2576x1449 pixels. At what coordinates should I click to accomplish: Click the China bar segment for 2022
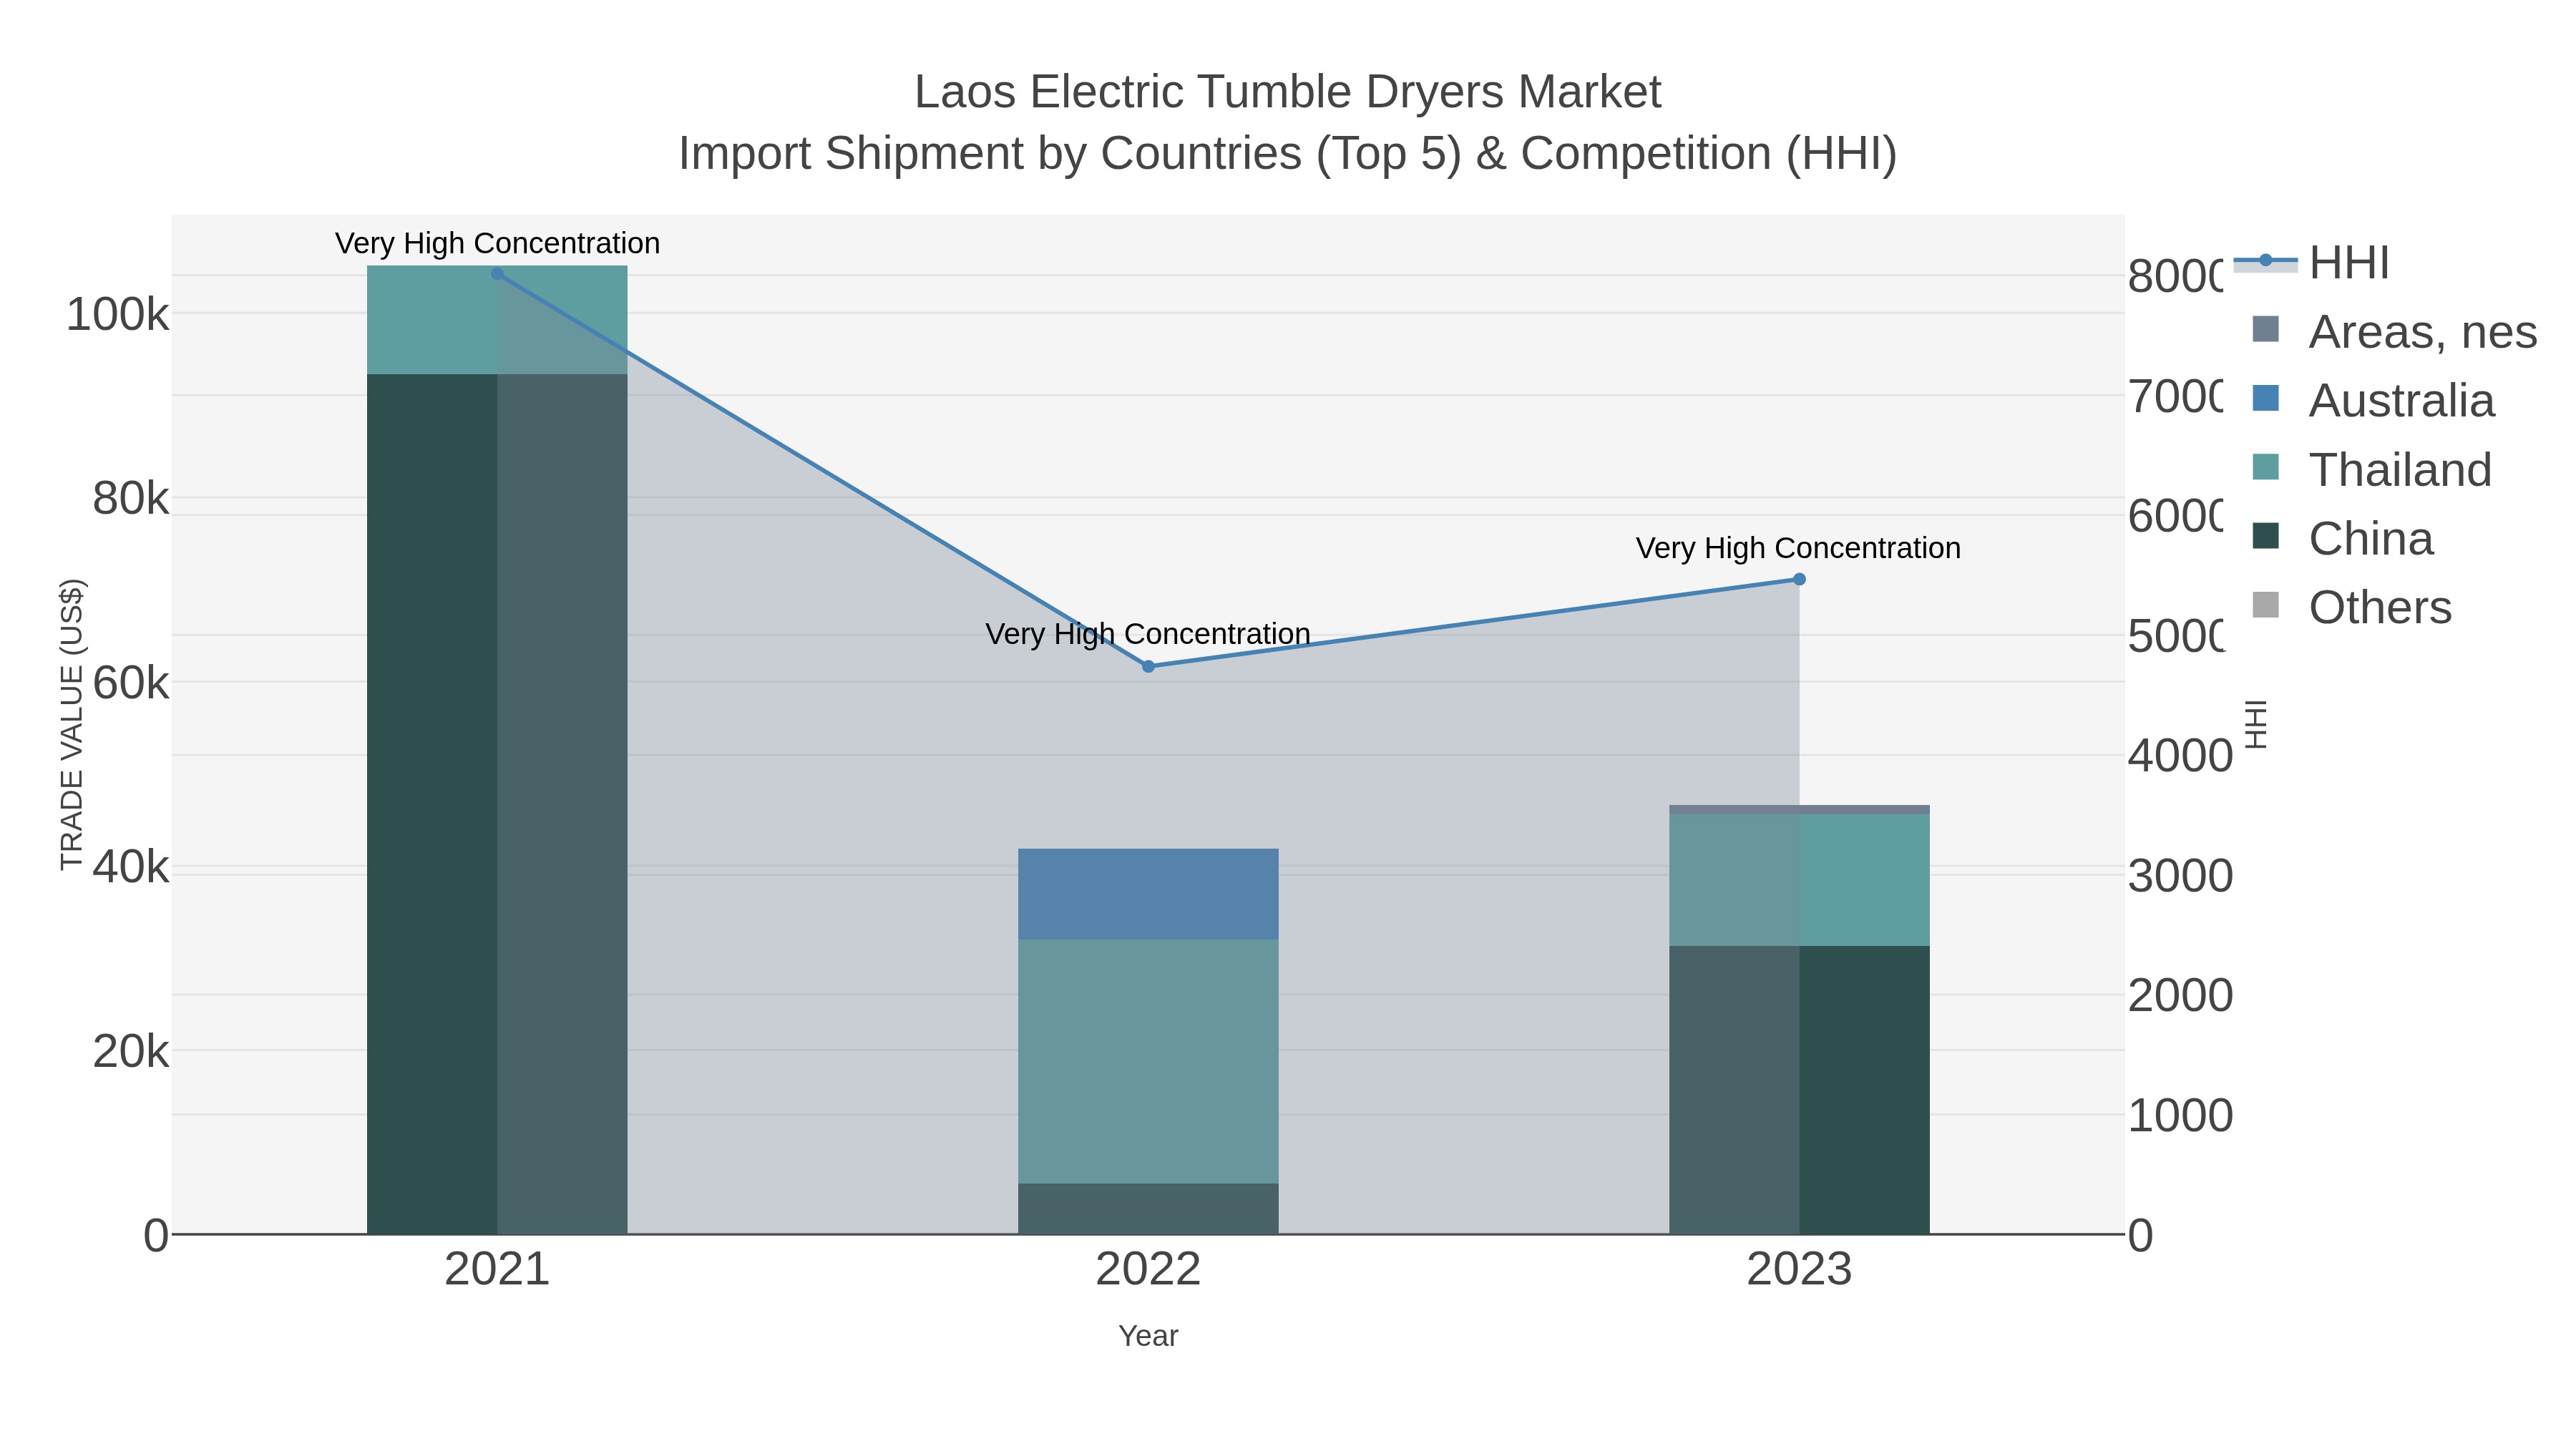coord(1148,1209)
